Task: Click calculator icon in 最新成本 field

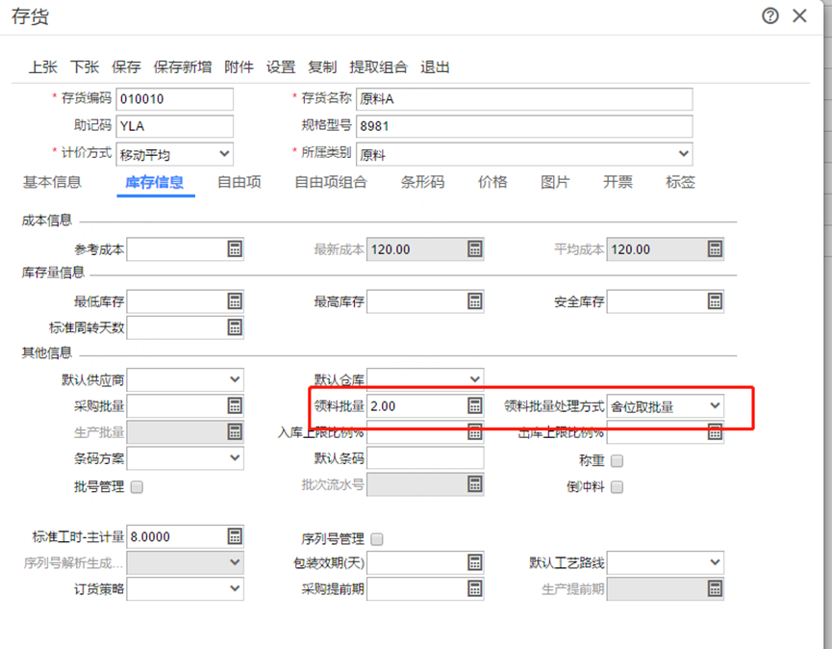Action: [x=474, y=248]
